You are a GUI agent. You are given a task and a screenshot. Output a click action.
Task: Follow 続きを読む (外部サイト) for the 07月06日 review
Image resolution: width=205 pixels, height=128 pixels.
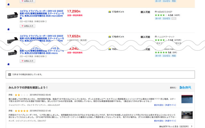tap(165, 105)
